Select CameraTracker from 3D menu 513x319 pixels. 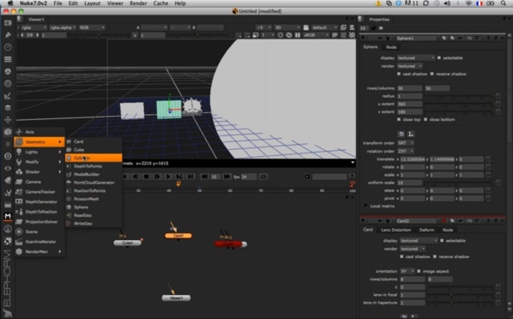(x=39, y=192)
